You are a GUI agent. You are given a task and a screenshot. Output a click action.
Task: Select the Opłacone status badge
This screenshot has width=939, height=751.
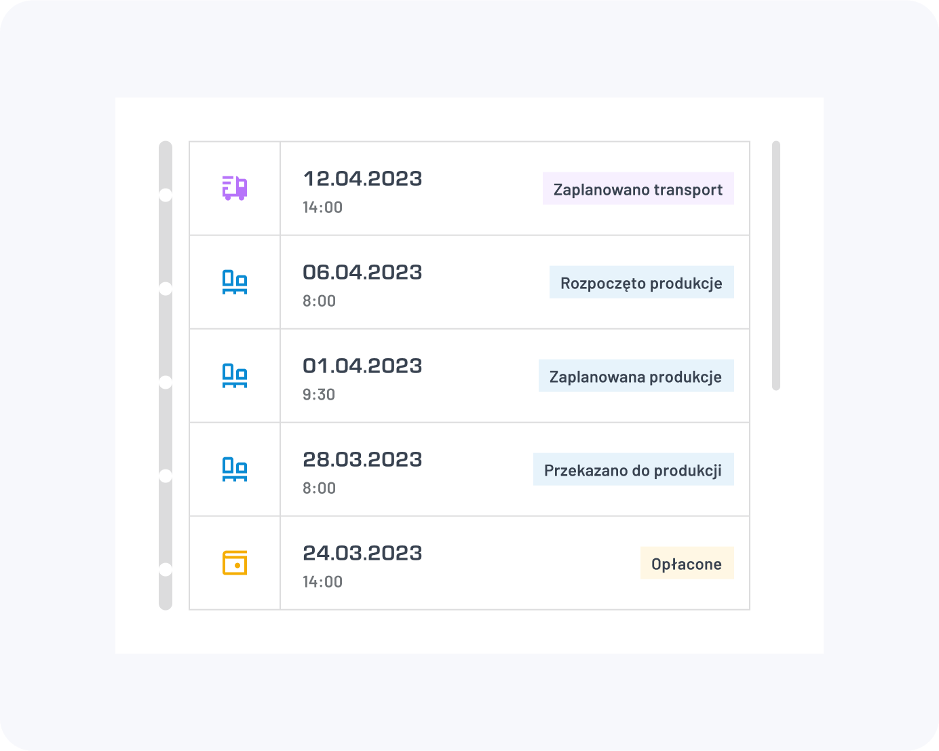687,563
